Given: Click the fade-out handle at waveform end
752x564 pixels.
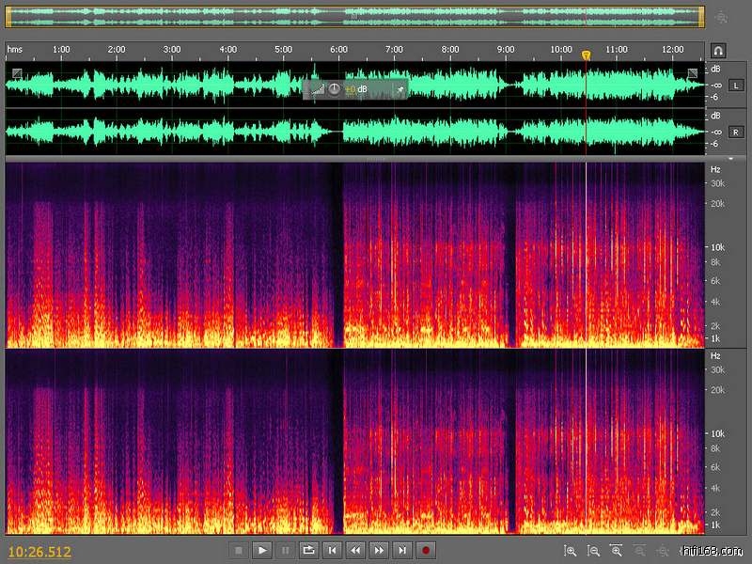Looking at the screenshot, I should 693,73.
